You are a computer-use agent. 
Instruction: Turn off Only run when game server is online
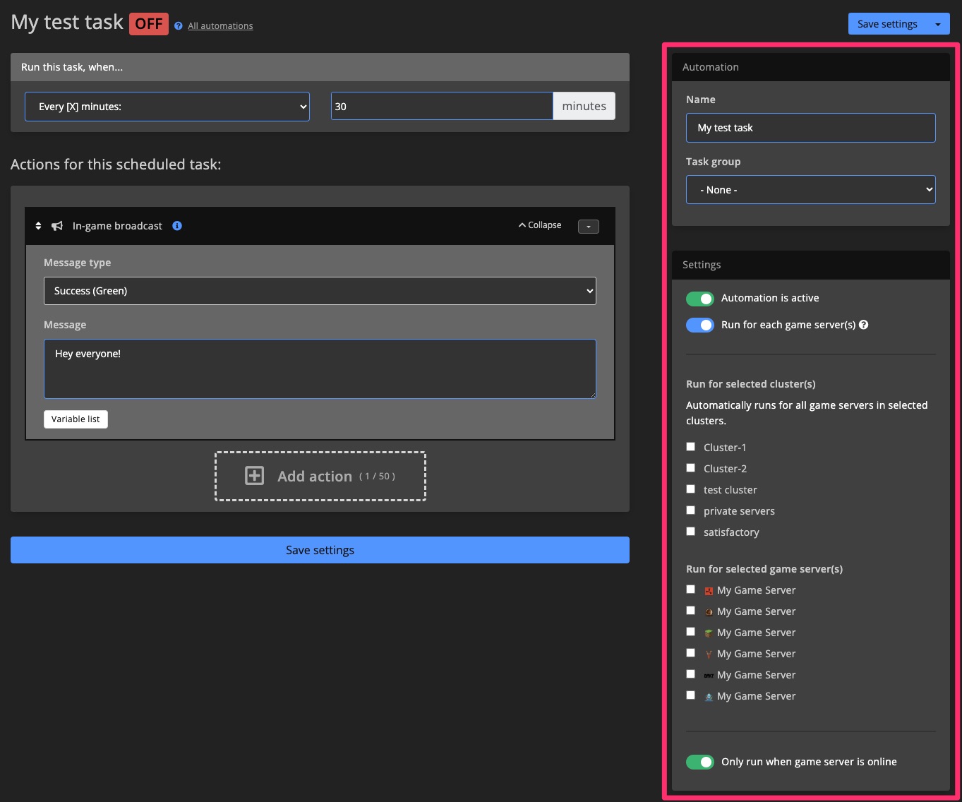699,762
